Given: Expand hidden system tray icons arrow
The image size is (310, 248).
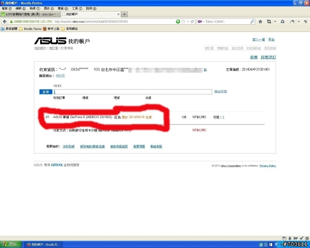Looking at the screenshot, I should point(277,245).
